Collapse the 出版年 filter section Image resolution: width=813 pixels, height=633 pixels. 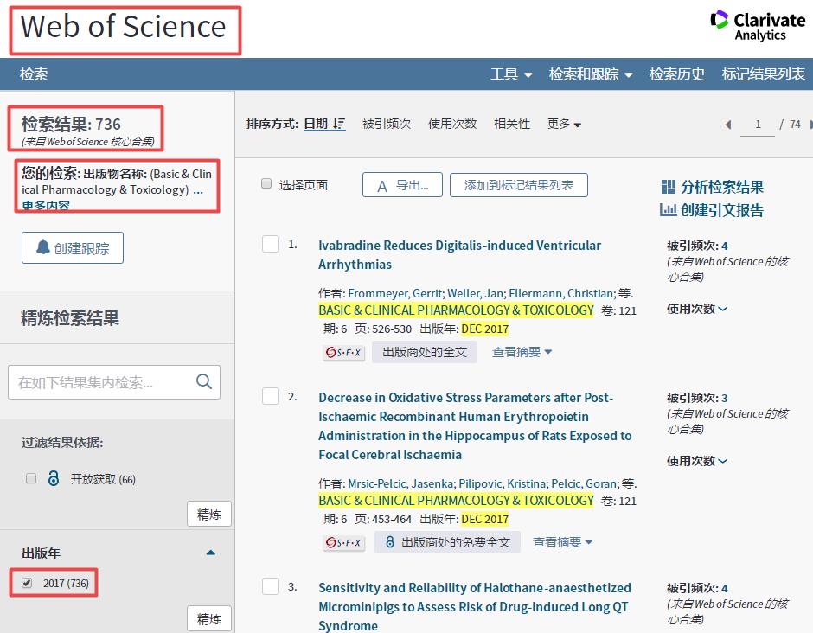point(210,553)
